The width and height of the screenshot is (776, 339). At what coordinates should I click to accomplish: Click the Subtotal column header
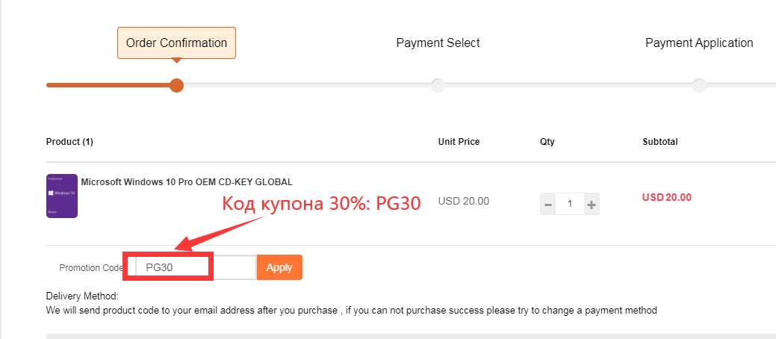[x=660, y=142]
